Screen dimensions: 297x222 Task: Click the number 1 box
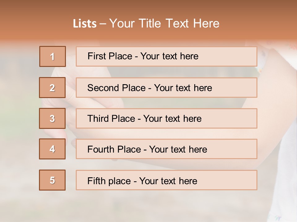pos(53,56)
